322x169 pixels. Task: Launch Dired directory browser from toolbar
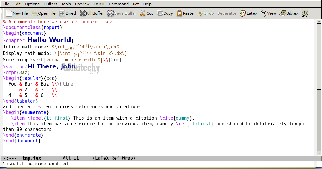[x=62, y=13]
